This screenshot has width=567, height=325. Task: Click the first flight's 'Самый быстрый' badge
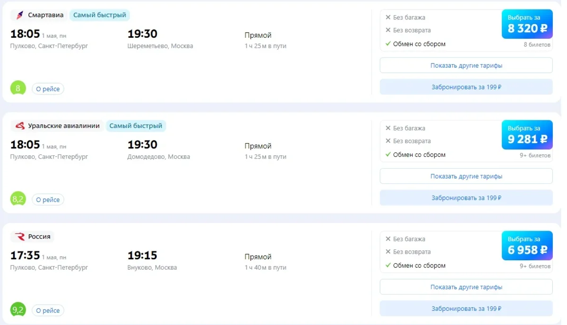(100, 15)
